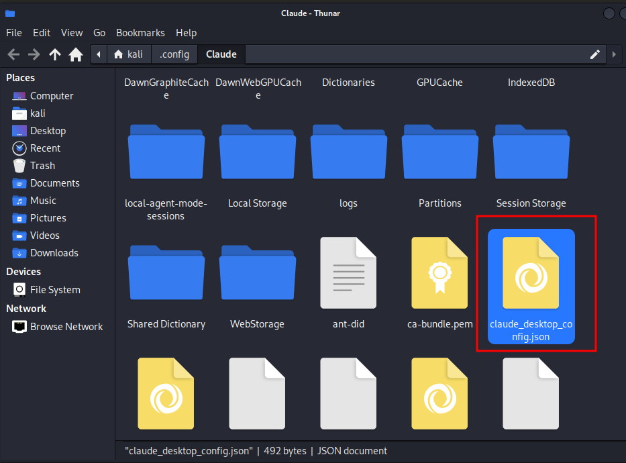Image resolution: width=626 pixels, height=463 pixels.
Task: Select Desktop in Places sidebar
Action: tap(39, 131)
